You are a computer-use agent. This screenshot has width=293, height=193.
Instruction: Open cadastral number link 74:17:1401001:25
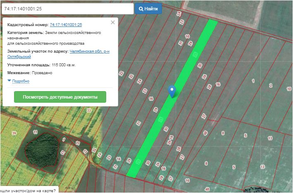coord(66,25)
